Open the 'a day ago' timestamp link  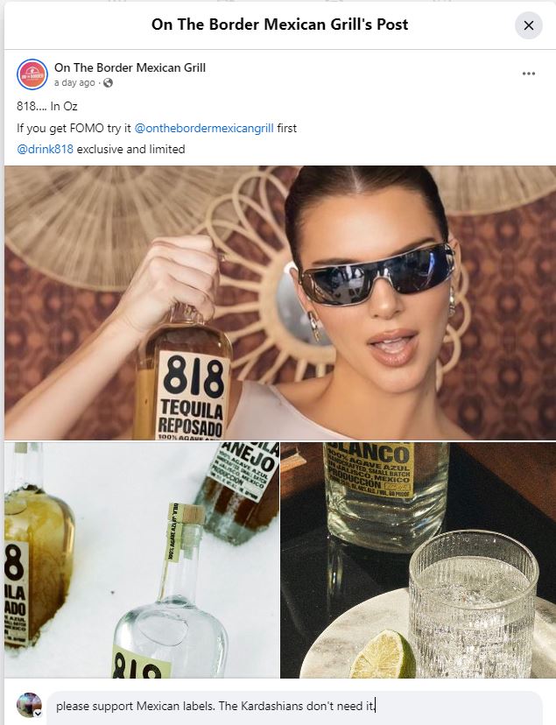point(74,83)
